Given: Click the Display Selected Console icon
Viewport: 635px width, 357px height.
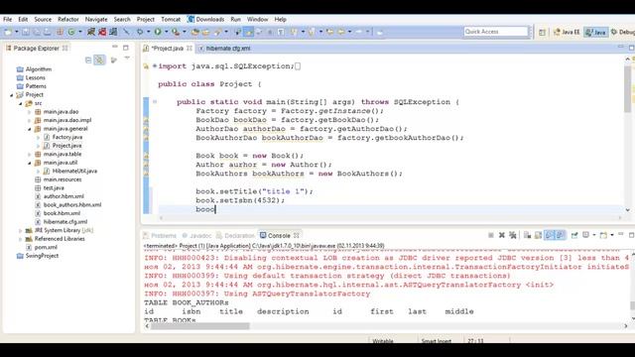Looking at the screenshot, I should point(585,235).
